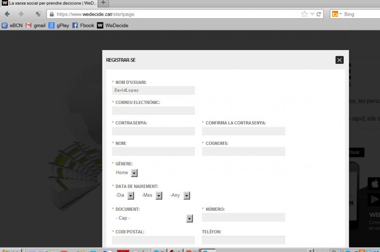This screenshot has height=252, width=380.
Task: Close the Registrar-se dialog
Action: coord(339,60)
